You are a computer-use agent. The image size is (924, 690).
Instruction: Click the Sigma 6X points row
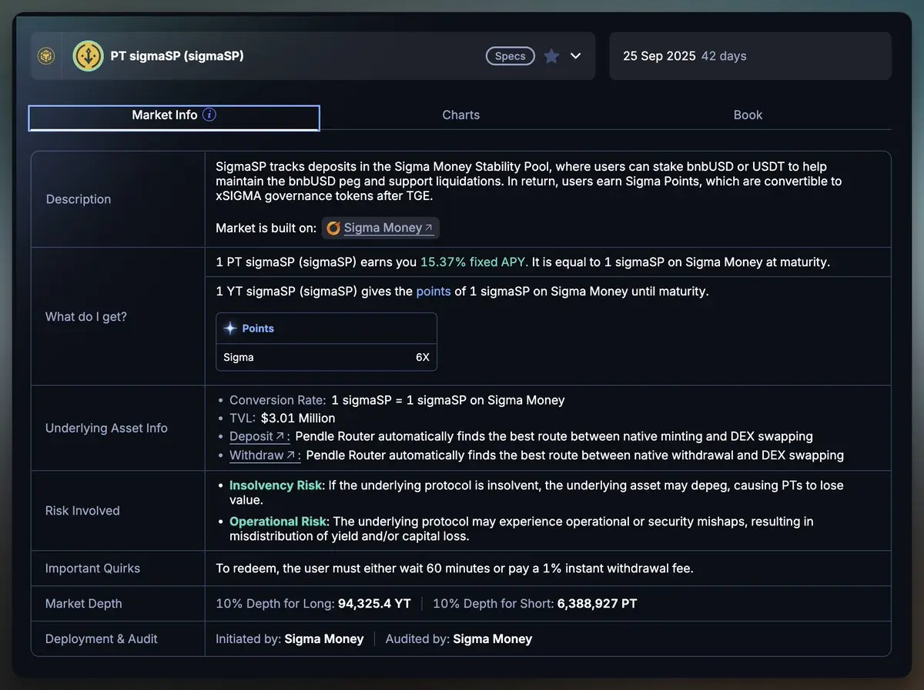(326, 357)
